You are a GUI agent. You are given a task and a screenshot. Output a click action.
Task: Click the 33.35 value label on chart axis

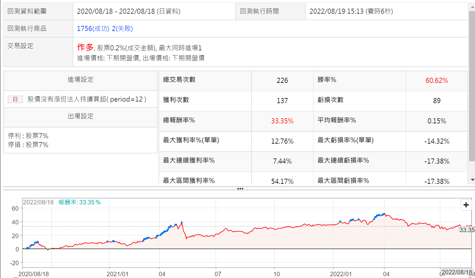(x=467, y=230)
